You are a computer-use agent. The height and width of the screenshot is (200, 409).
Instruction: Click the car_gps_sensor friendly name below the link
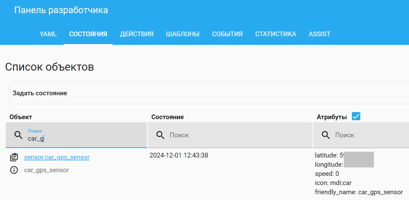tap(46, 170)
